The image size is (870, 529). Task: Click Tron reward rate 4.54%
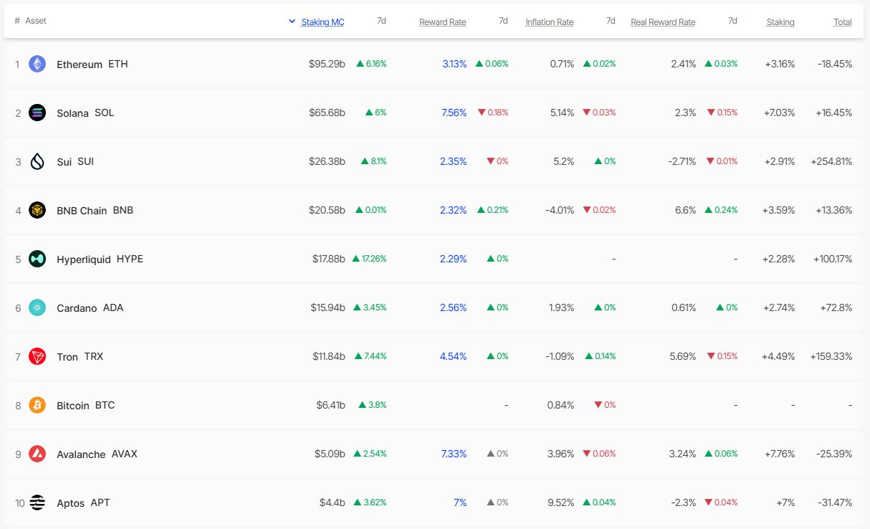click(454, 356)
